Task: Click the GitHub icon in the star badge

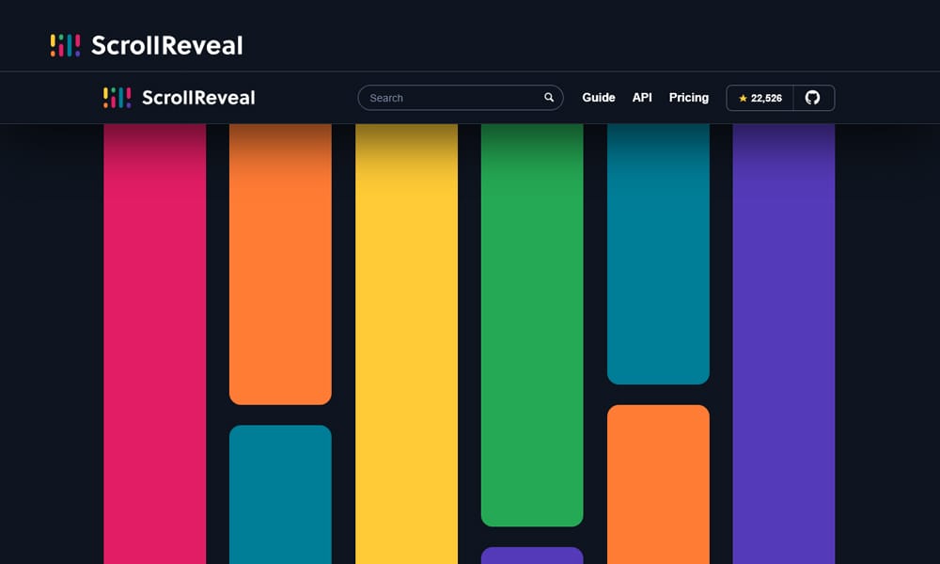Action: pos(812,97)
